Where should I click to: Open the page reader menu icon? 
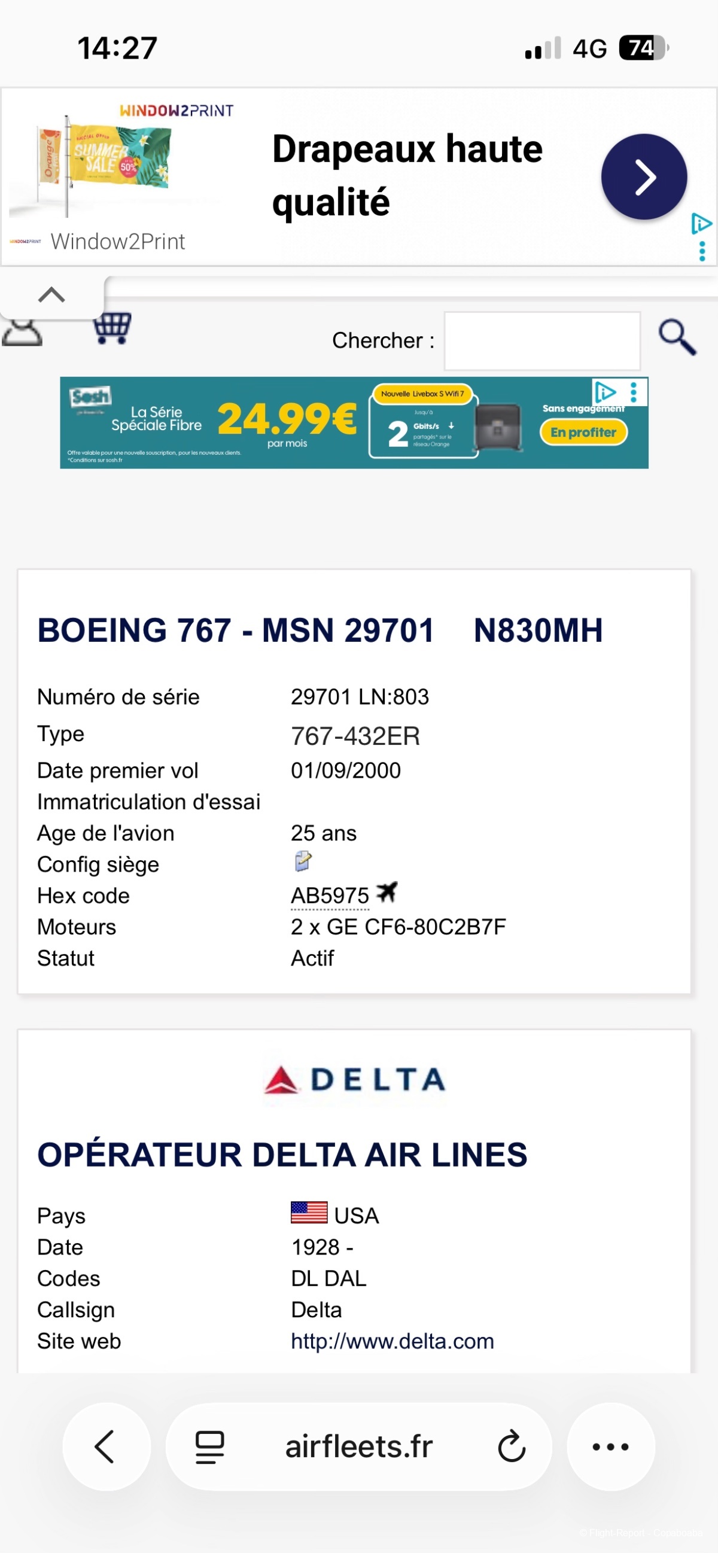210,1447
